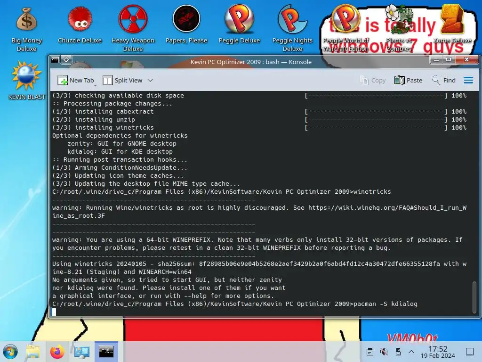Screen dimensions: 482x362
Task: Click 'Arming ConditionNeedsUpdate...' line
Action: pos(120,167)
